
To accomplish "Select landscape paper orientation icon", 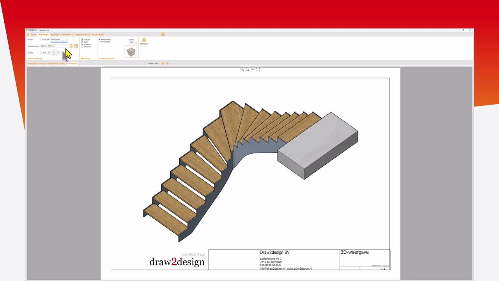I will 76,46.
